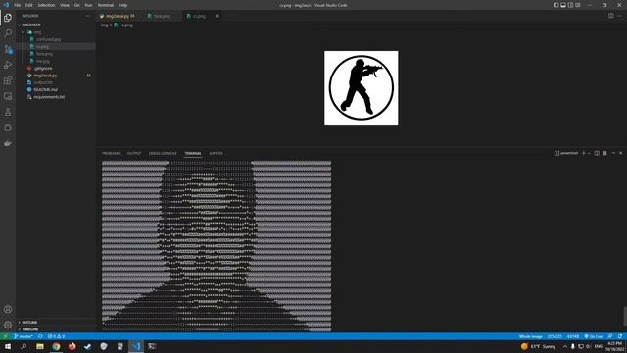Click the notifications bell in status bar
Screen dimensions: 627x353
point(620,336)
